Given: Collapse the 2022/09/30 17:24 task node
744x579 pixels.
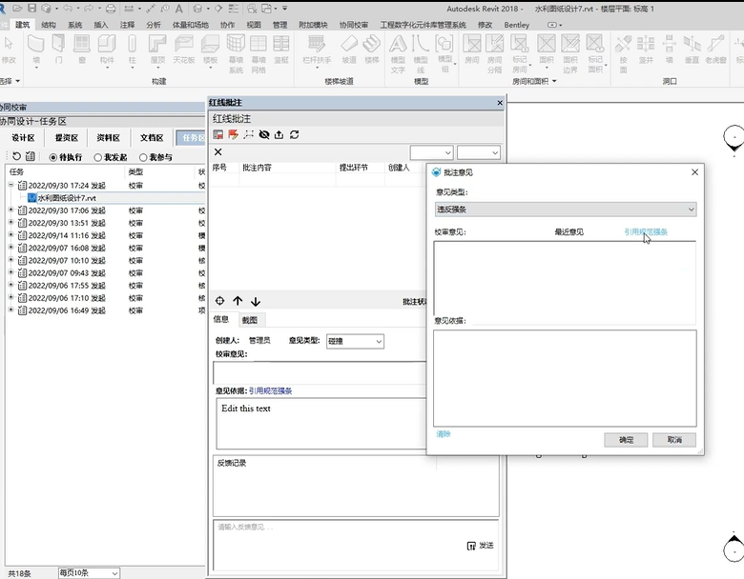Looking at the screenshot, I should coord(11,186).
